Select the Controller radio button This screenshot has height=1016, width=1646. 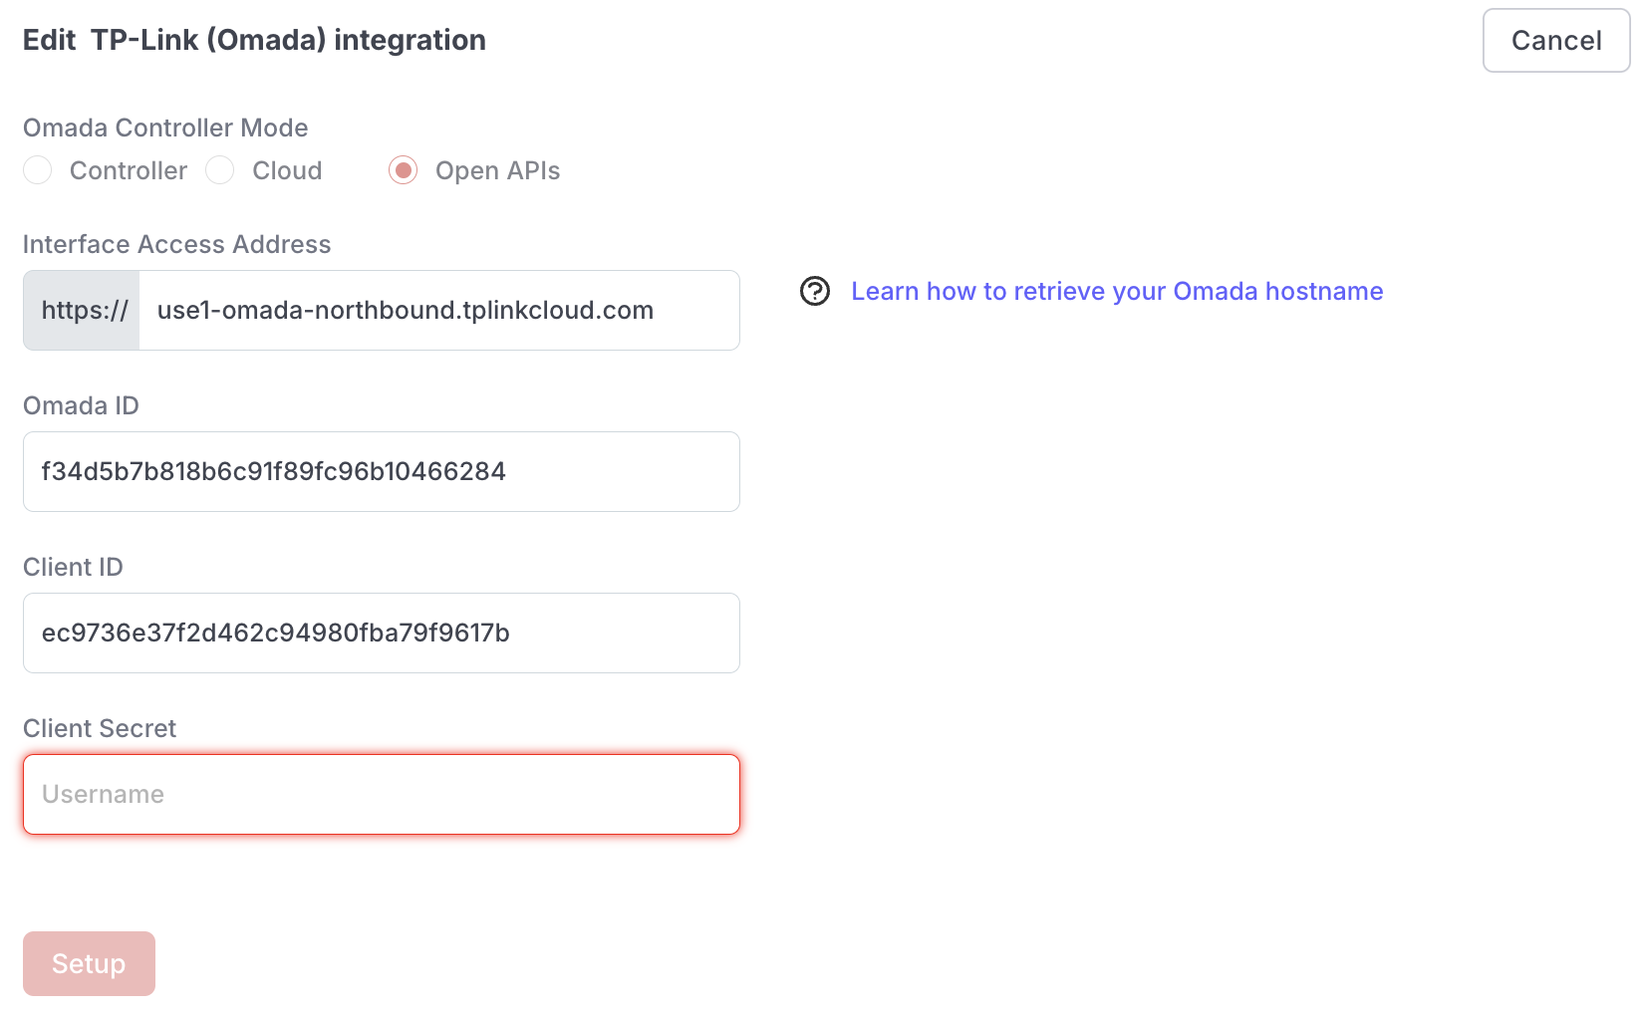tap(38, 170)
